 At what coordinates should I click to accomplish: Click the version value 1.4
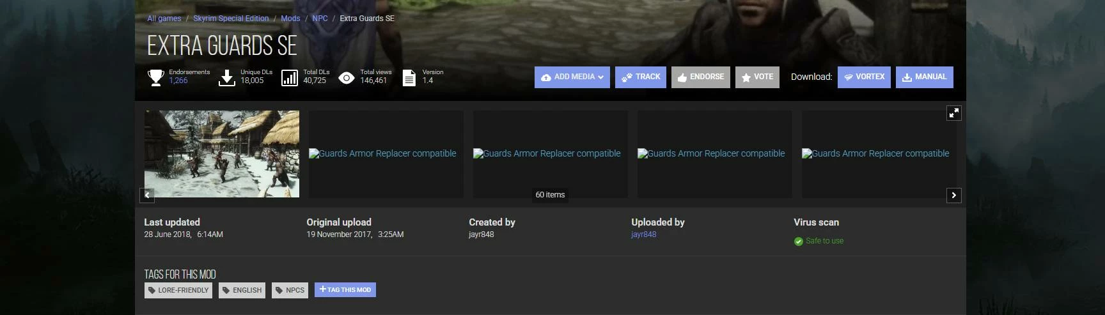pos(428,81)
